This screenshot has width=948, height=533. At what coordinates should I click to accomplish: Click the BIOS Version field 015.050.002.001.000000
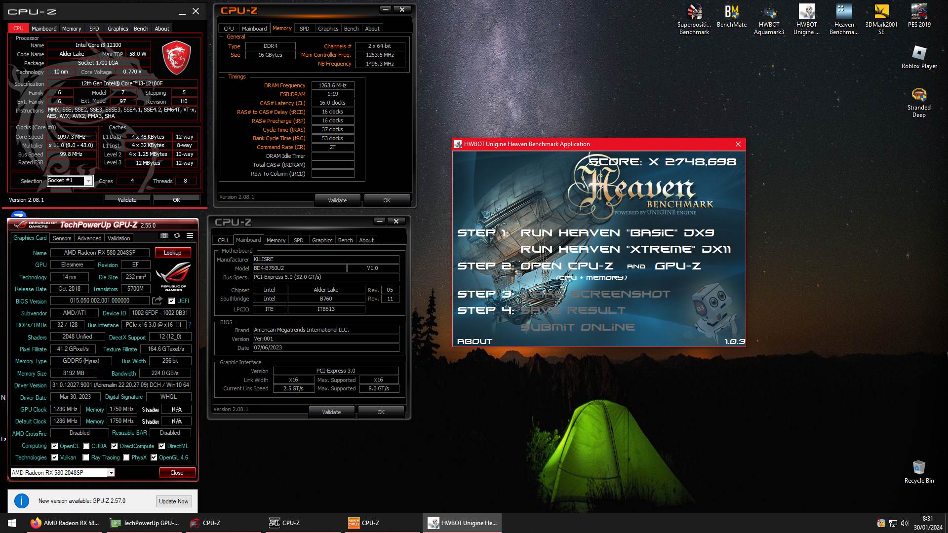[x=100, y=301]
